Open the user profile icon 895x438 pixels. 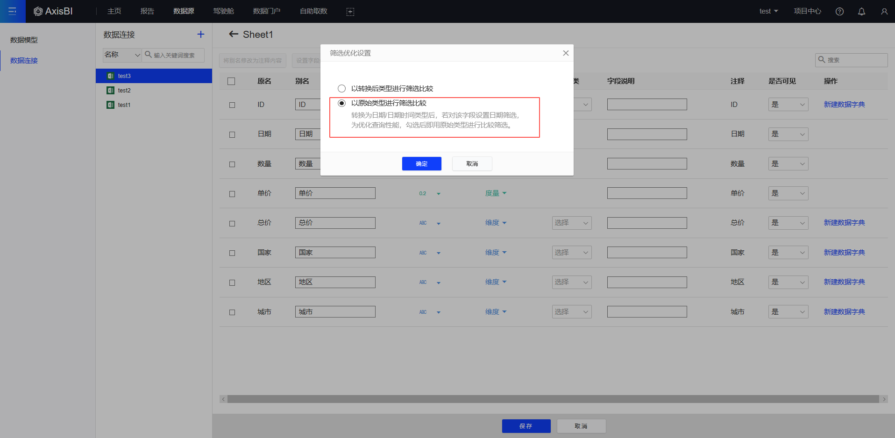pyautogui.click(x=884, y=12)
